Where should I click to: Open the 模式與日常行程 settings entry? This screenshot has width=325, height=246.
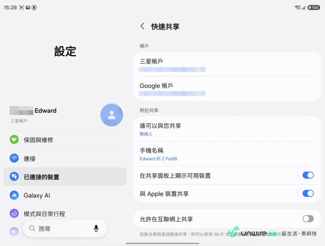(65, 214)
